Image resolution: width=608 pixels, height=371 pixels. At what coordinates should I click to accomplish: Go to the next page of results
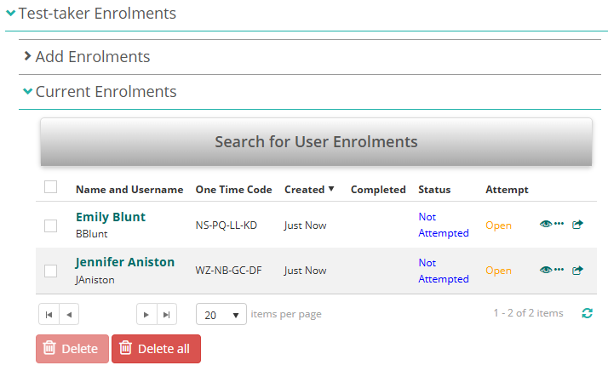click(146, 315)
